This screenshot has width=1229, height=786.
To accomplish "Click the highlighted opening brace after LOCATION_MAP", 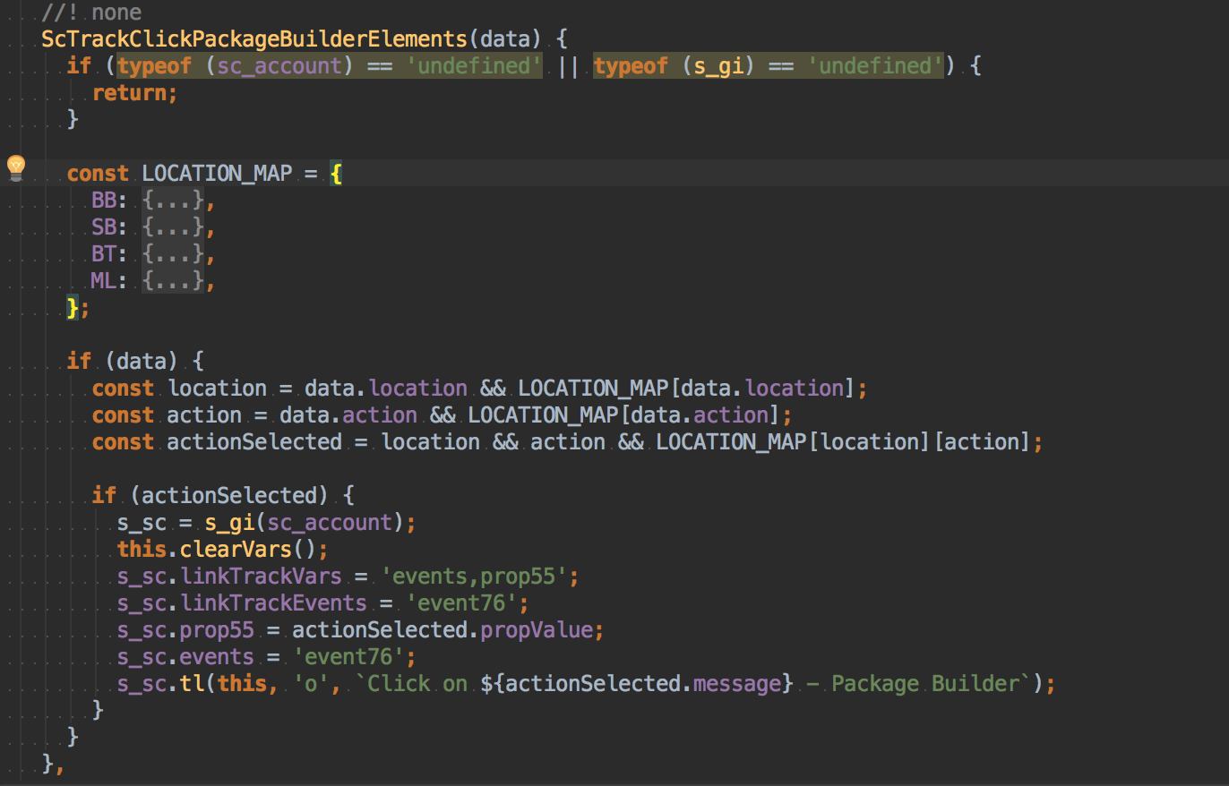I will point(336,174).
